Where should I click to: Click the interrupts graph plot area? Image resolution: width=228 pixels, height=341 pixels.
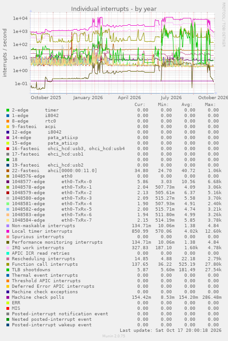(122, 53)
